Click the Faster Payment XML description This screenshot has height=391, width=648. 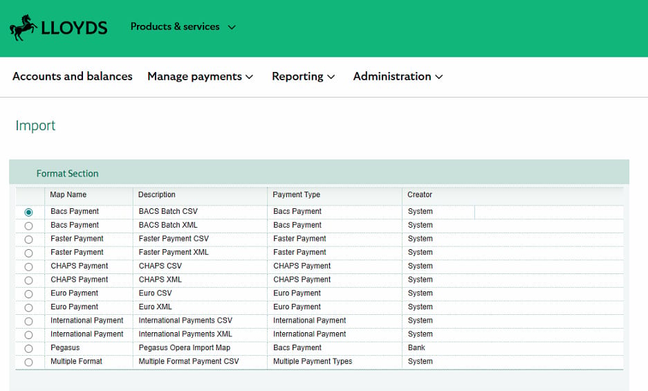click(174, 253)
